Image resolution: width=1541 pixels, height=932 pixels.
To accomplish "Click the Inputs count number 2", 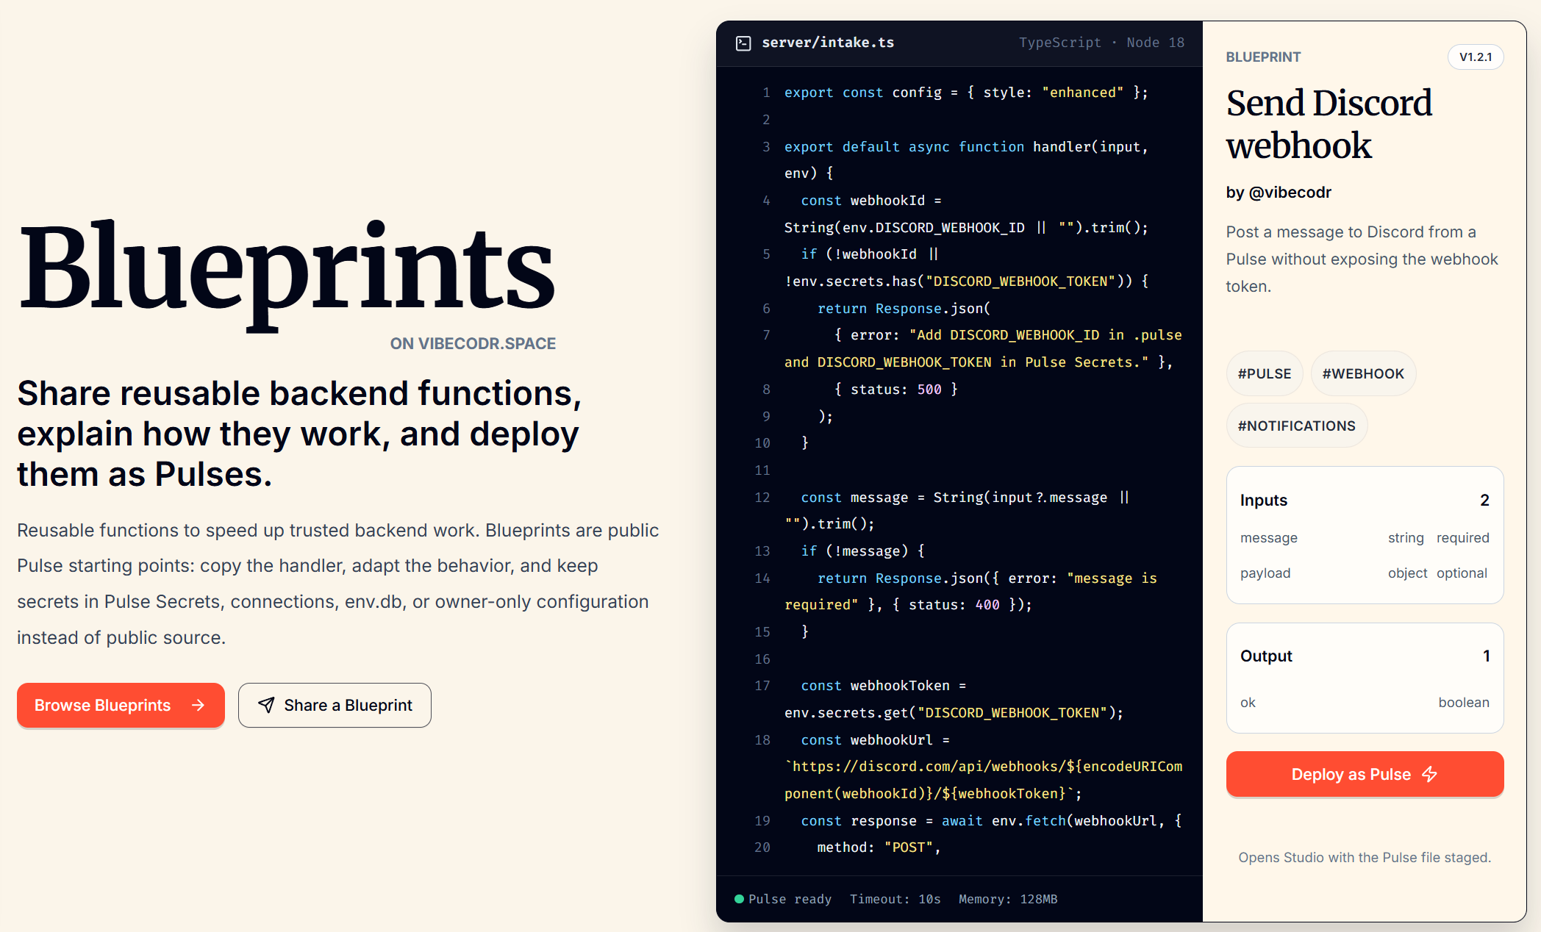I will coord(1484,501).
